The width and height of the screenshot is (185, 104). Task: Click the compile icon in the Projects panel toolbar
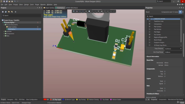pyautogui.click(x=6, y=12)
